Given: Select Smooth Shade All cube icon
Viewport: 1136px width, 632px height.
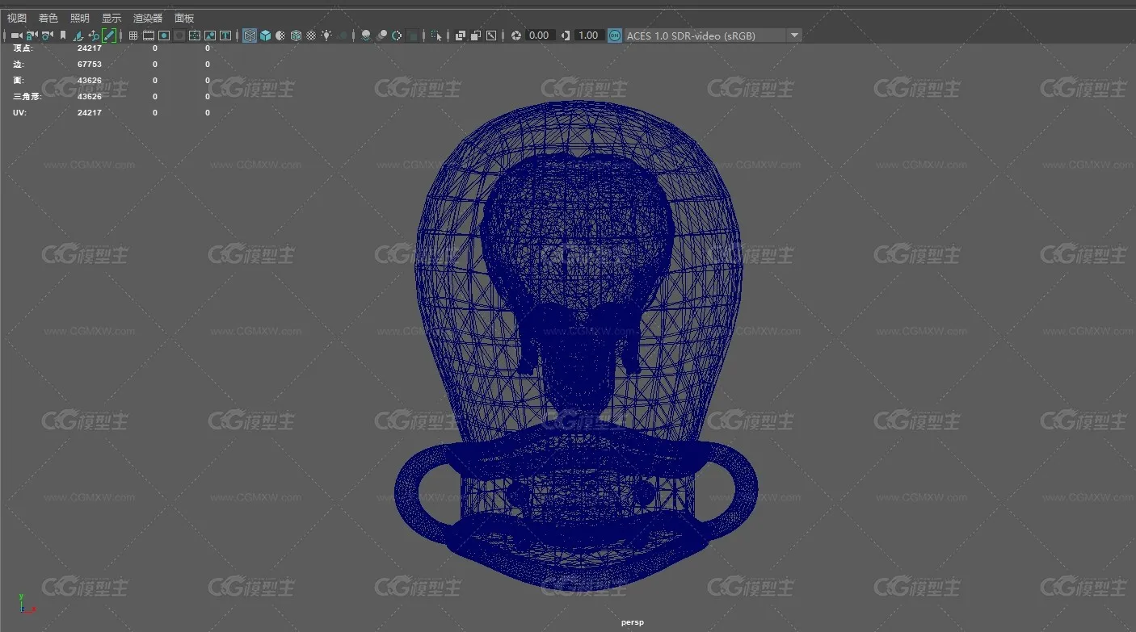Looking at the screenshot, I should pyautogui.click(x=265, y=36).
